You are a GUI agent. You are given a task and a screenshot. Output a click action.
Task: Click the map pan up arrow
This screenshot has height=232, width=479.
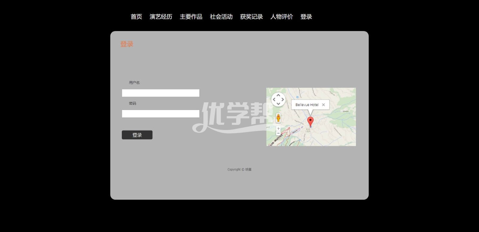coord(278,95)
